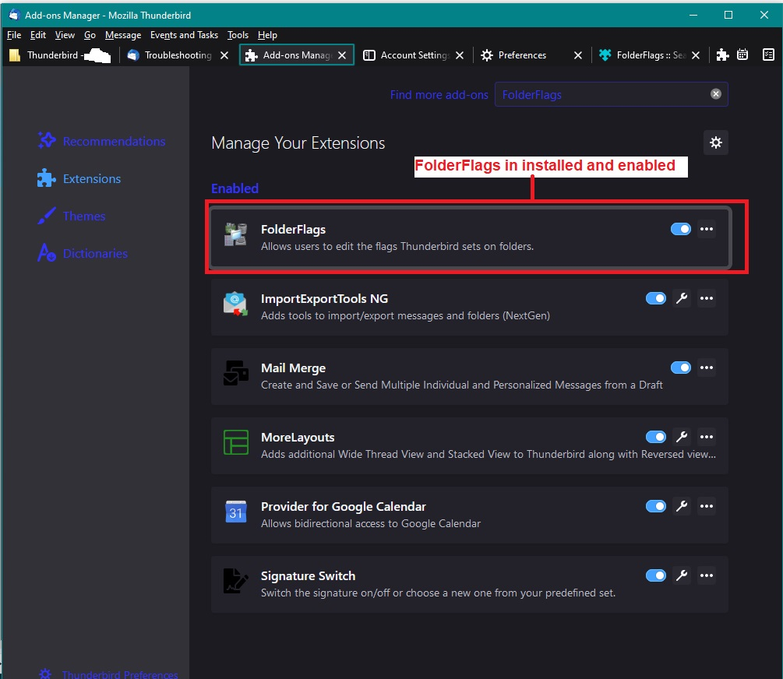Open Mail Merge three-dot options menu

(706, 368)
